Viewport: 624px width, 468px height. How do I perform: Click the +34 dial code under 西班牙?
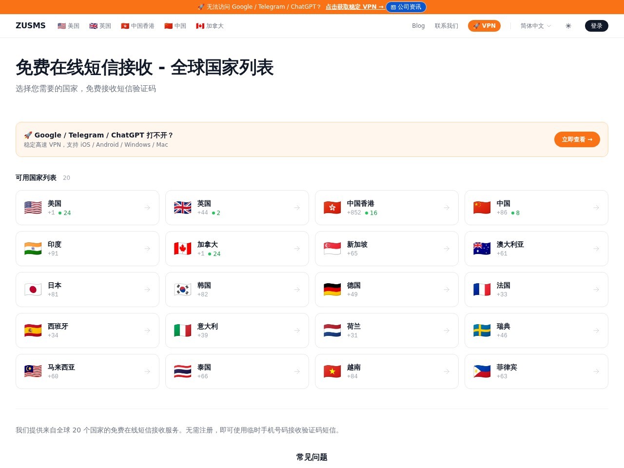pos(53,335)
